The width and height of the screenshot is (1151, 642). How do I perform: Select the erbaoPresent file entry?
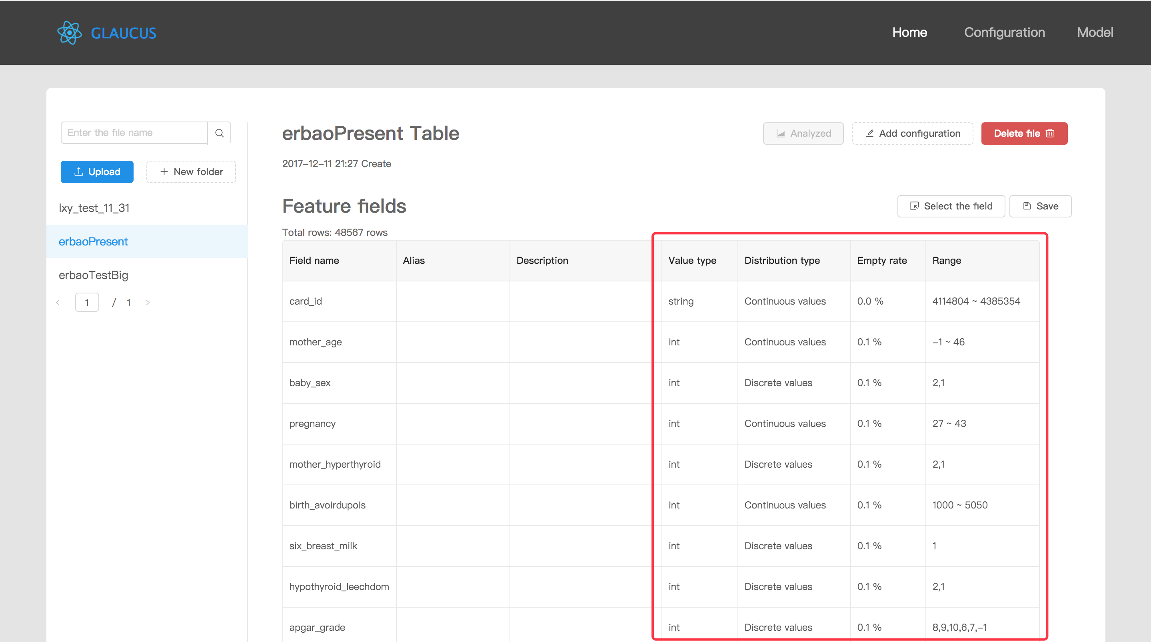(x=94, y=241)
